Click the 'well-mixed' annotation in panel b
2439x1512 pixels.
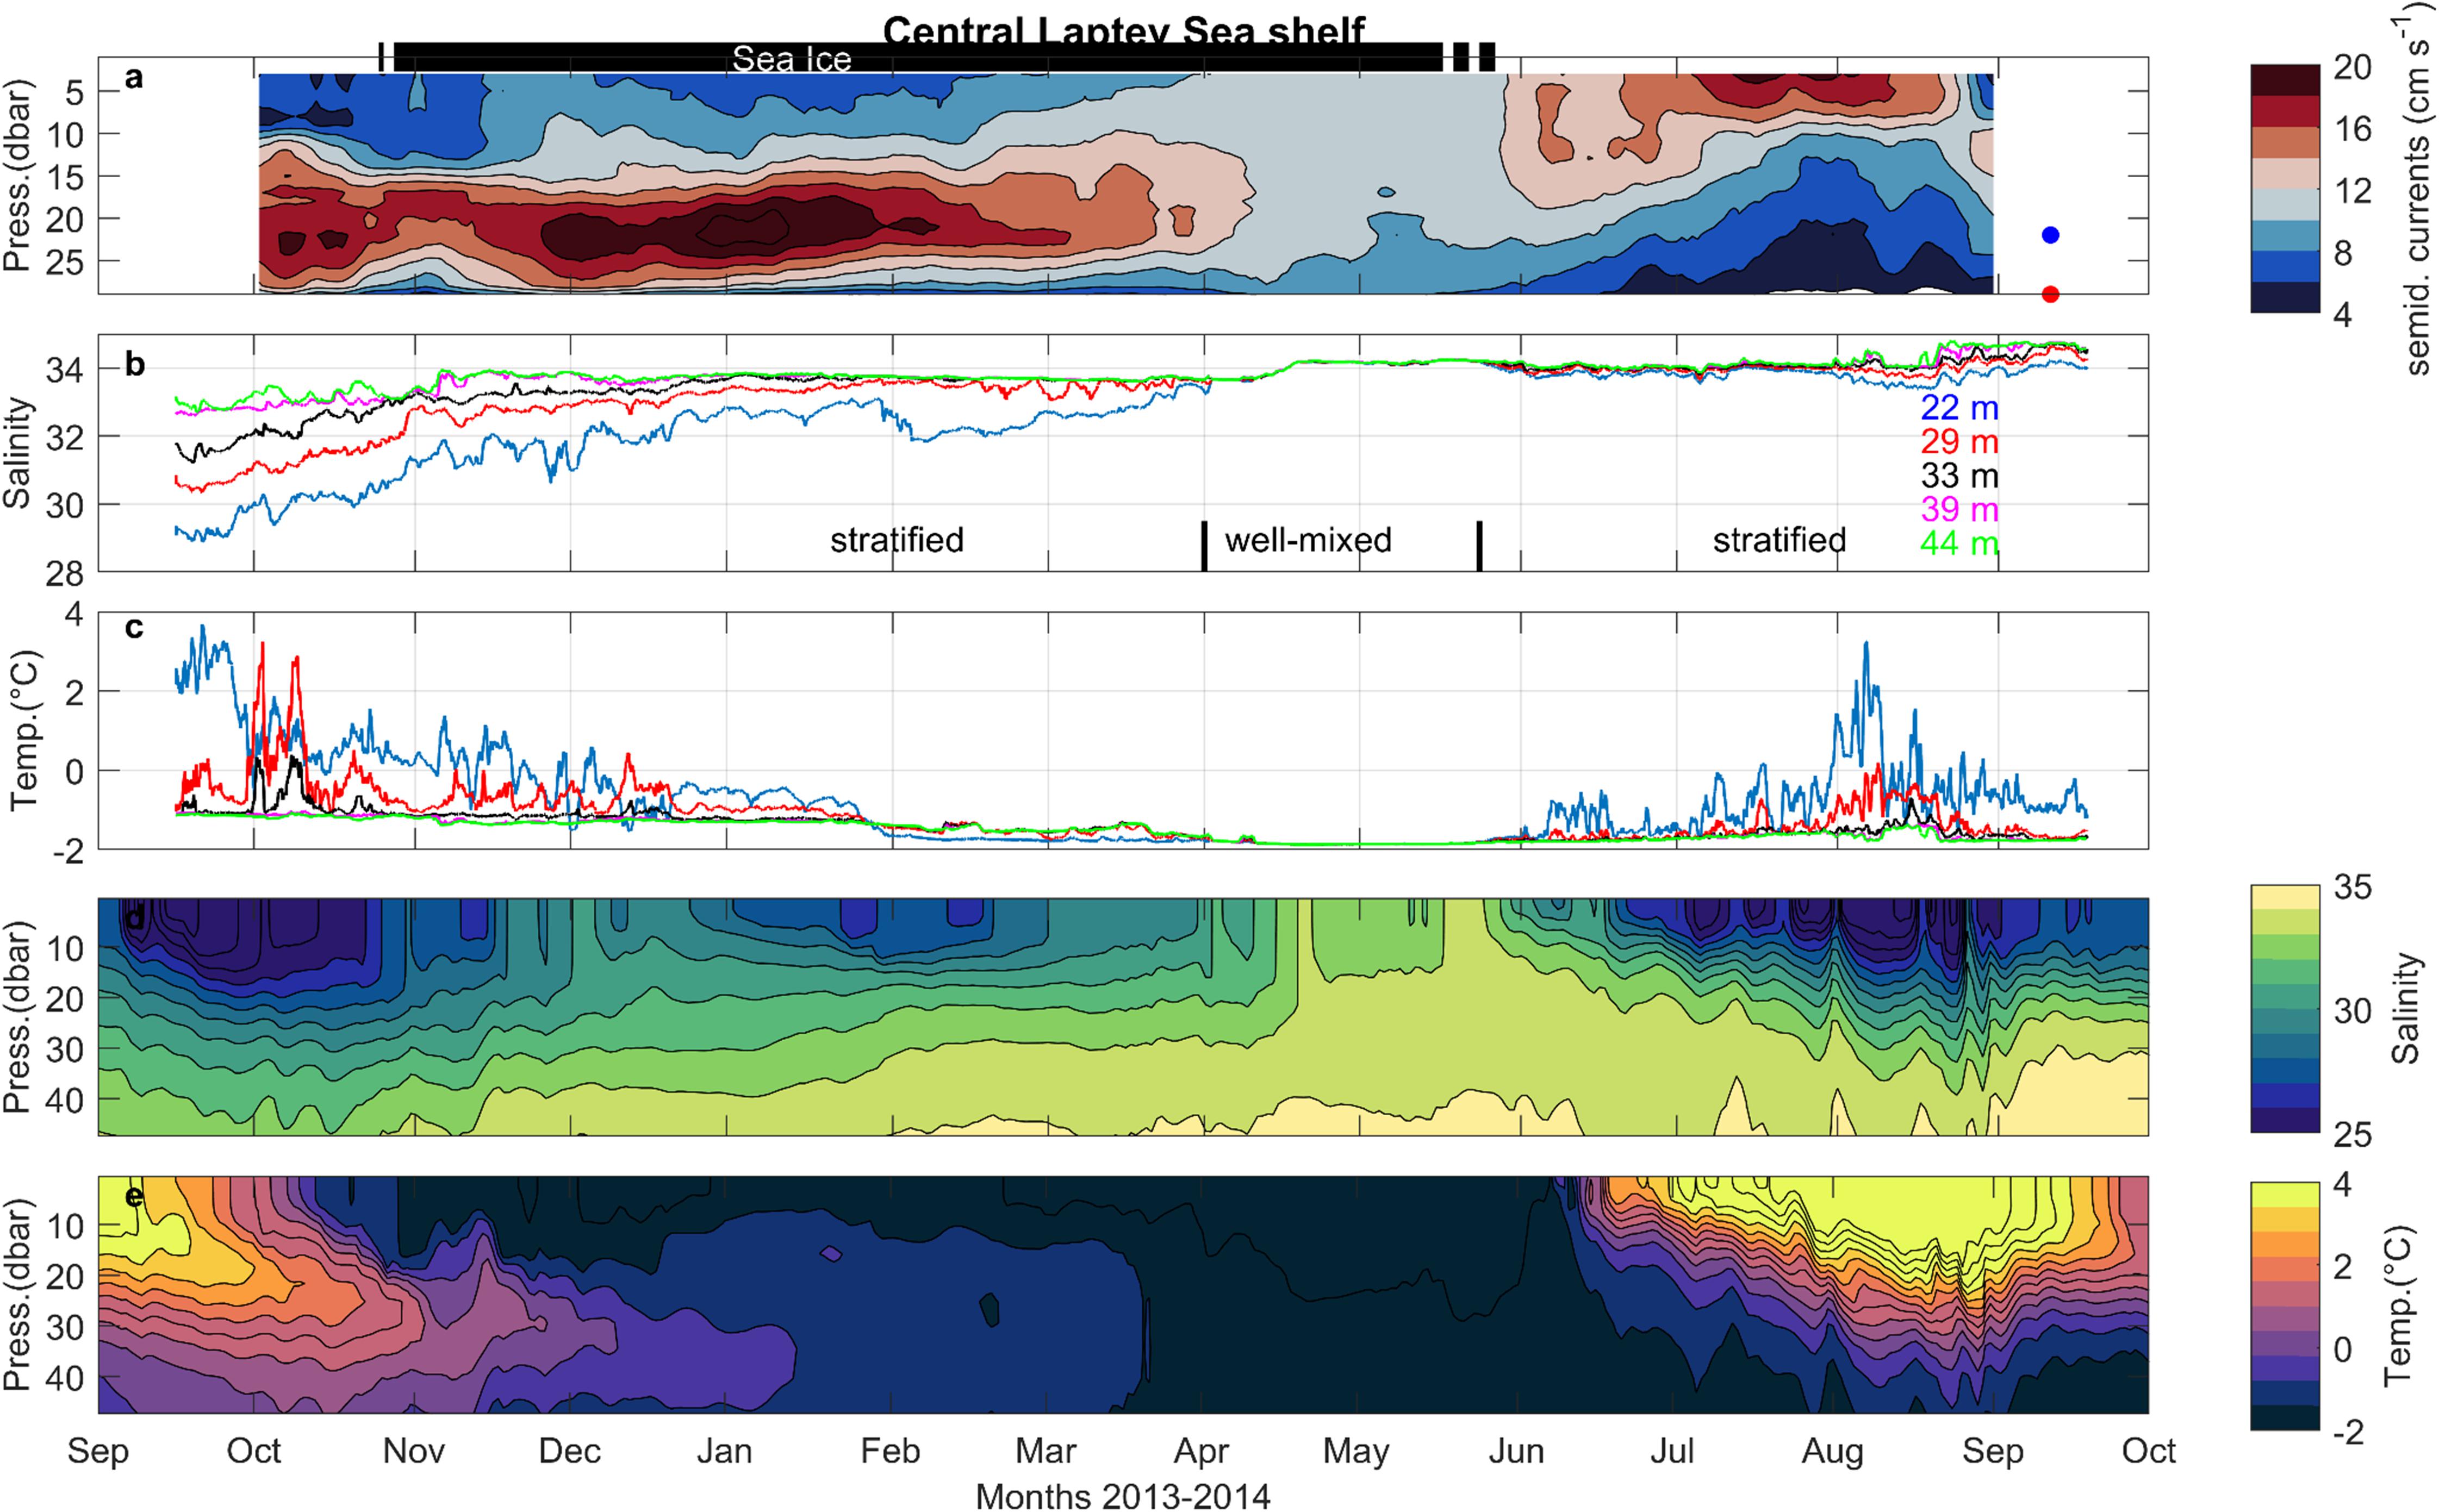1308,540
